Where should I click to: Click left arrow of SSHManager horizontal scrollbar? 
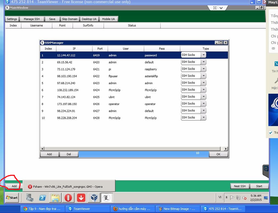coord(42,149)
